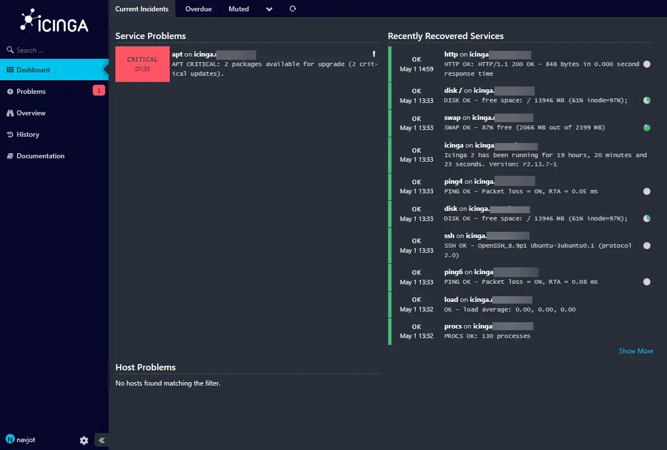Open the tab overflow chevron dropdown
667x450 pixels.
[x=269, y=8]
